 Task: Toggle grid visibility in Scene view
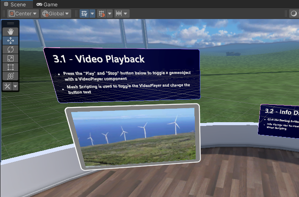pos(84,14)
